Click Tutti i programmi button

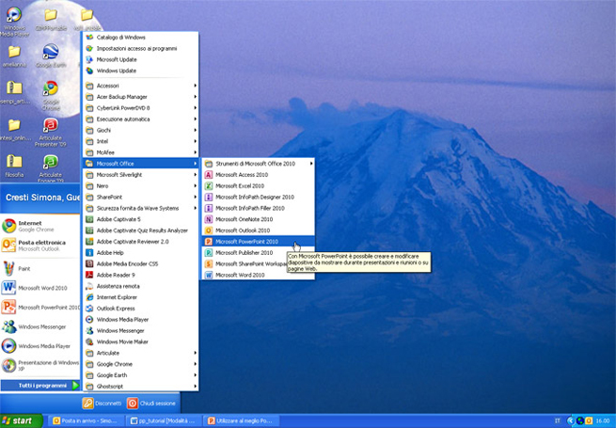point(40,386)
